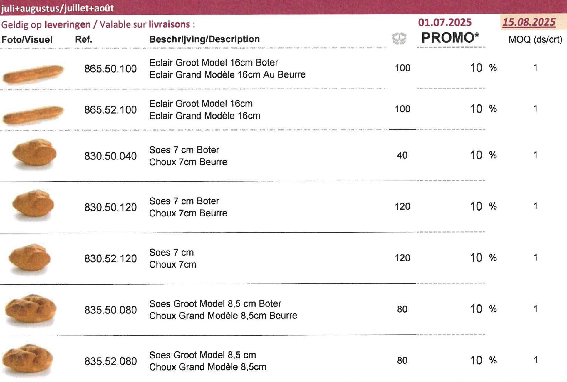
Task: Click the carton box icon in header
Action: click(399, 39)
